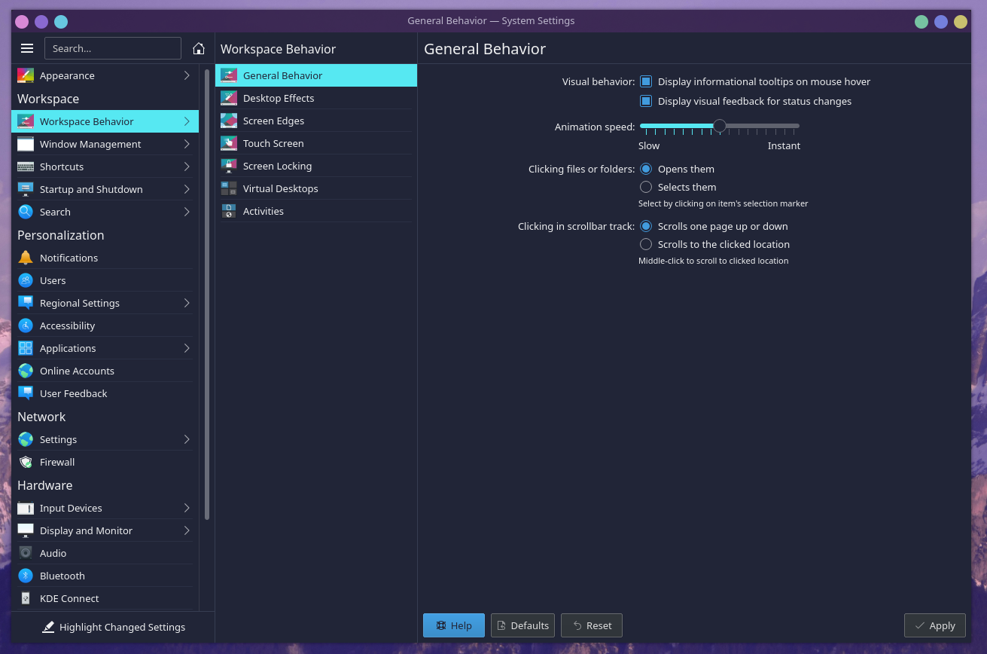Image resolution: width=987 pixels, height=654 pixels.
Task: Expand the Input Devices chevron
Action: point(187,508)
